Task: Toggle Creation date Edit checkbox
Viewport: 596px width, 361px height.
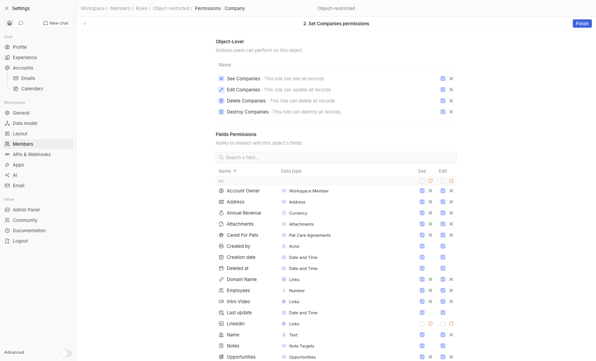Action: click(443, 257)
